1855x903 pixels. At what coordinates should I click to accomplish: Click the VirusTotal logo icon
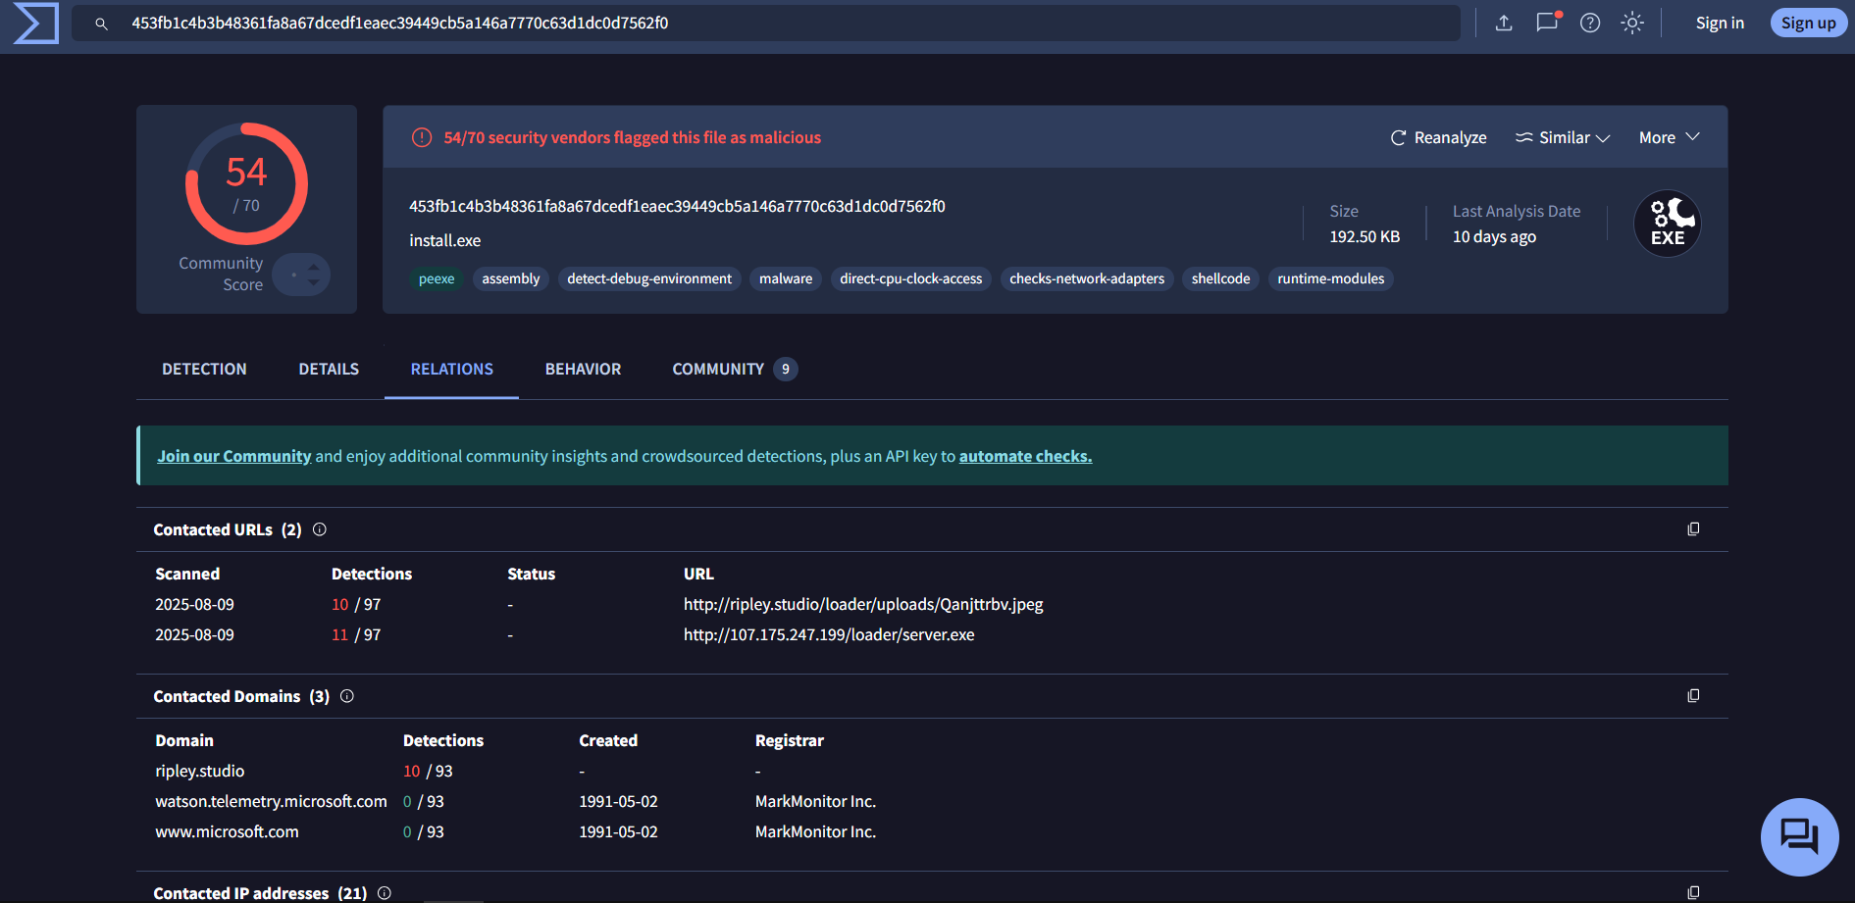pos(36,24)
